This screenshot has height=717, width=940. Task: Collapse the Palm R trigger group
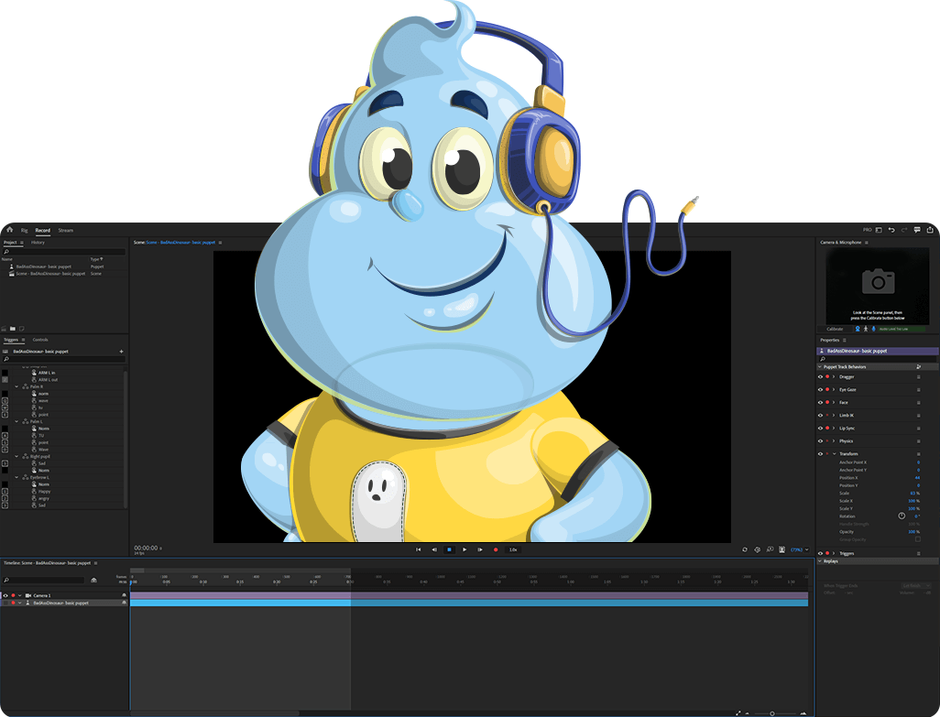coord(16,386)
